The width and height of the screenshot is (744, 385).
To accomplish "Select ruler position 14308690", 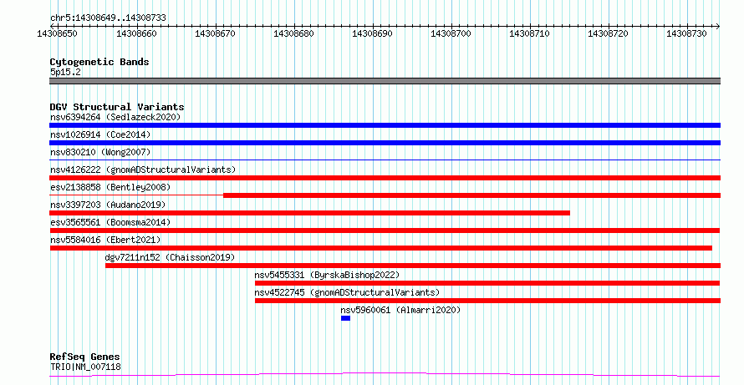I will (372, 33).
